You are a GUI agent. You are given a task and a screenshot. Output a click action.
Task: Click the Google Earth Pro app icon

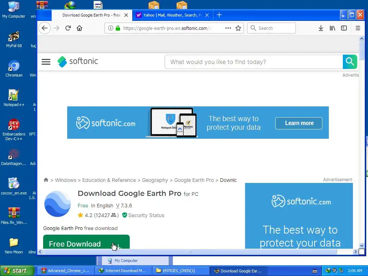pos(57,204)
